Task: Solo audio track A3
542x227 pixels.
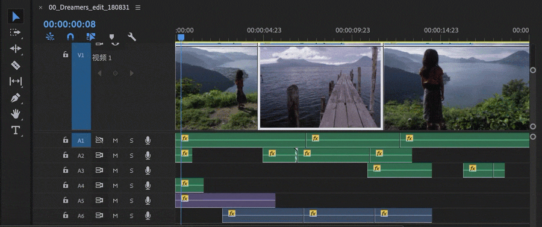Action: click(131, 170)
